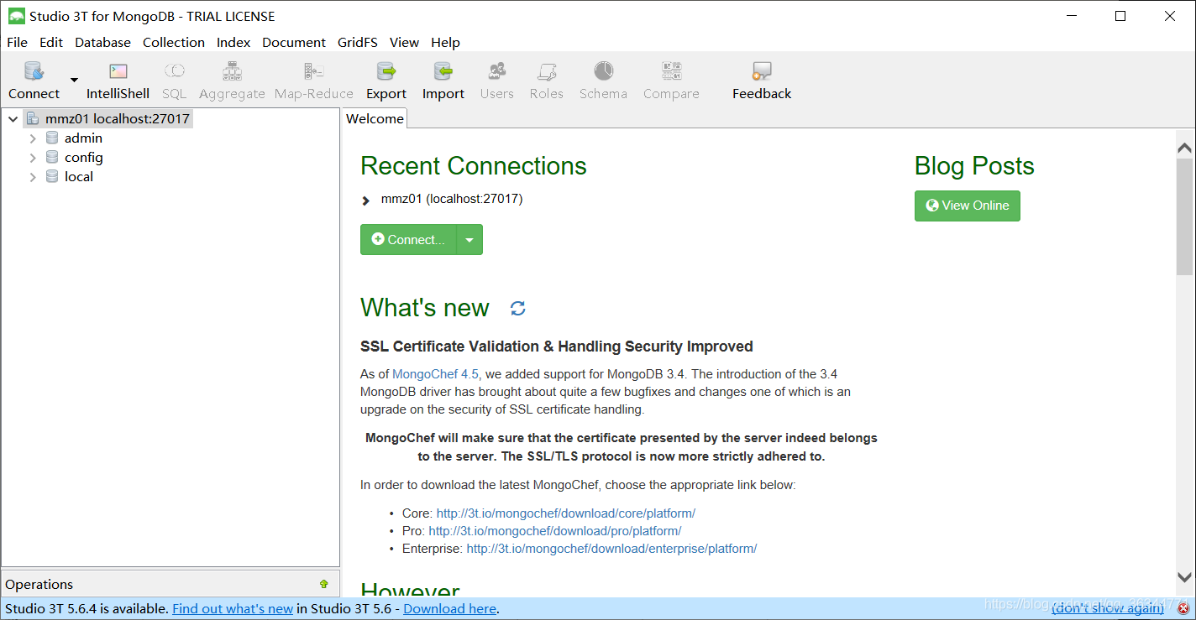The image size is (1196, 620).
Task: Click the Welcome page scroll down arrow
Action: pos(1184,577)
